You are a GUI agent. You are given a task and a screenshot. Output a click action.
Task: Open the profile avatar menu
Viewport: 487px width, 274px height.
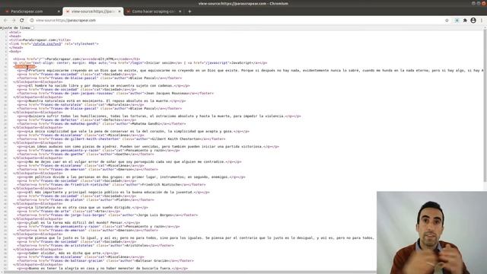pos(473,21)
